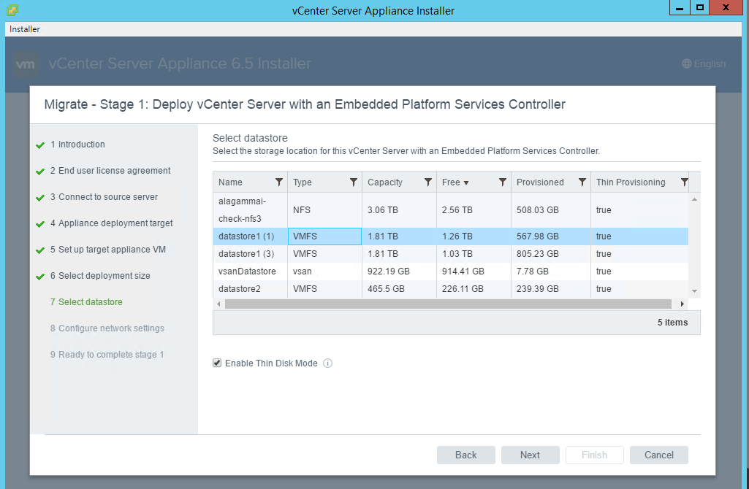Select the alagammai-check-nfs3 datastore row

(450, 210)
